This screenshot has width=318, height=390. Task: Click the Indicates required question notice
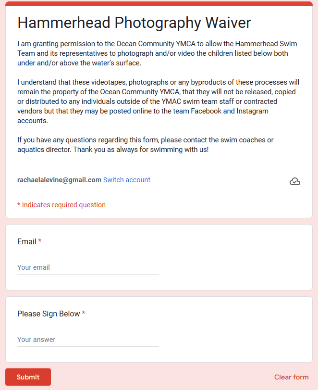[x=61, y=205]
